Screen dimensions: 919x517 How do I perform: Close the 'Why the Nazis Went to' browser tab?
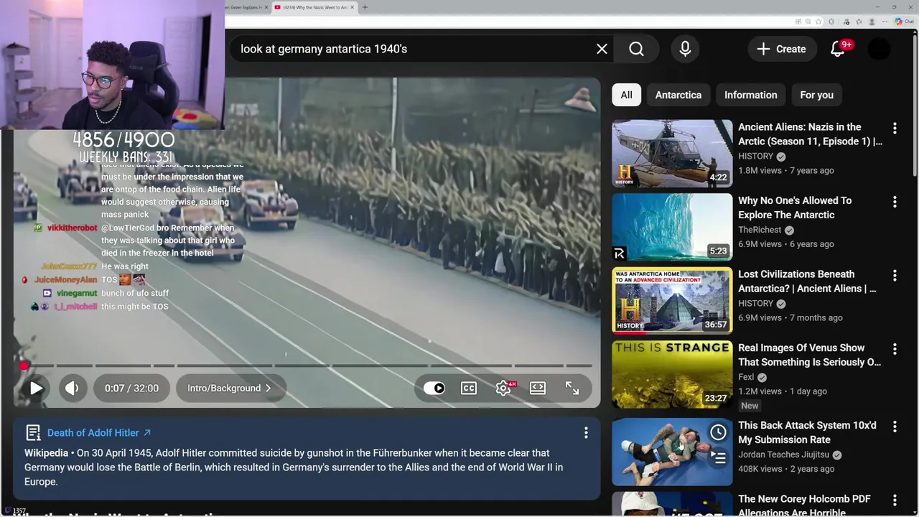352,7
